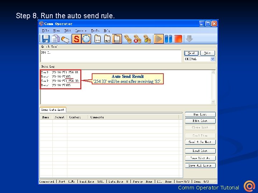Click the Comments column header
Screen dimensions: 258x193
133,117
